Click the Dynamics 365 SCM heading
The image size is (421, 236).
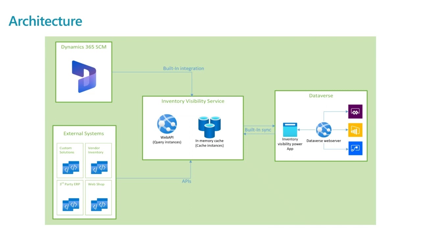(x=84, y=47)
